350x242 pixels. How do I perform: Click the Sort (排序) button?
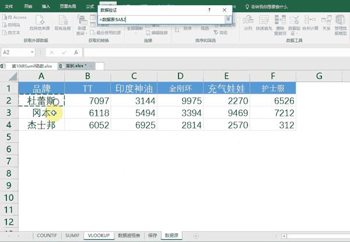(x=187, y=29)
